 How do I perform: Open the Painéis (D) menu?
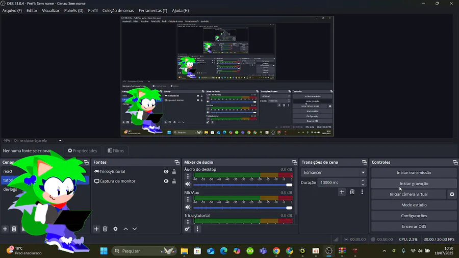click(74, 11)
